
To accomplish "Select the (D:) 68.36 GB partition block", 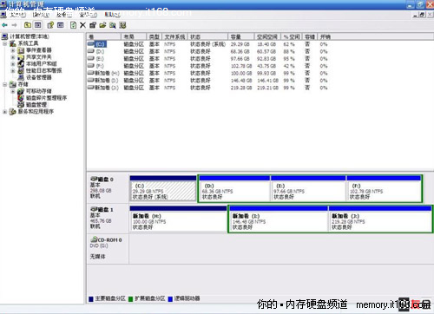I will point(234,188).
